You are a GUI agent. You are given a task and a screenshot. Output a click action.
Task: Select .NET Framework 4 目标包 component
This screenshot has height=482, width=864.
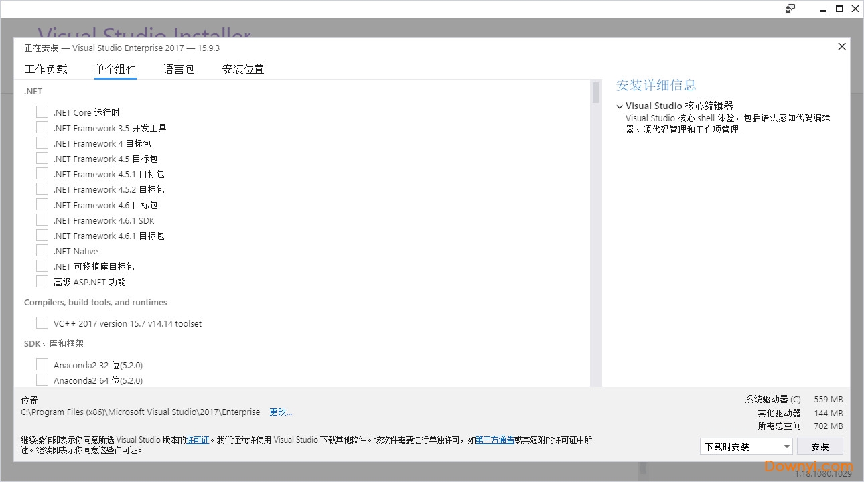42,143
